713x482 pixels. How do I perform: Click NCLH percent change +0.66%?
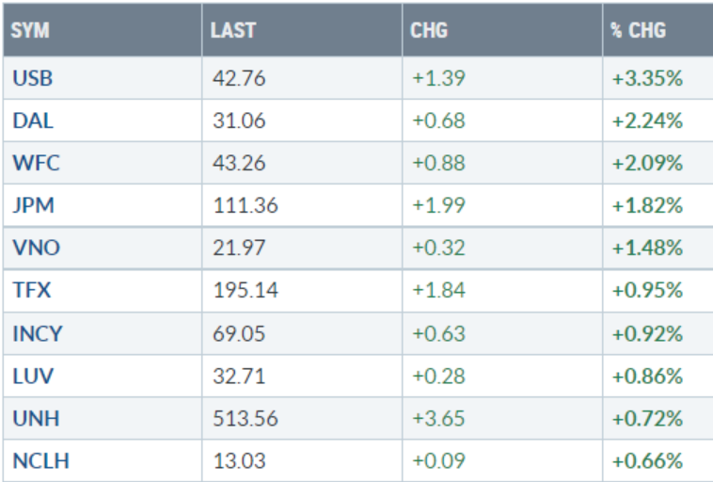pyautogui.click(x=647, y=460)
